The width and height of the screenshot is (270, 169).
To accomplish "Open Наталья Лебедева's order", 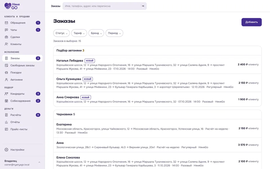I will tap(157, 65).
